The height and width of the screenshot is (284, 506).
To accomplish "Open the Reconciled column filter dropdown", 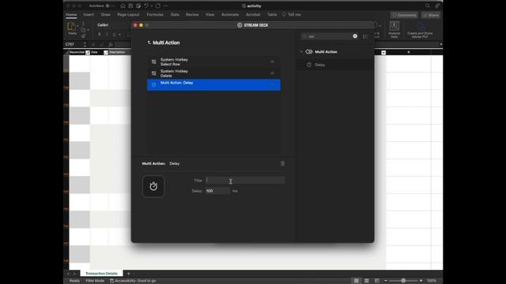I will [x=88, y=52].
